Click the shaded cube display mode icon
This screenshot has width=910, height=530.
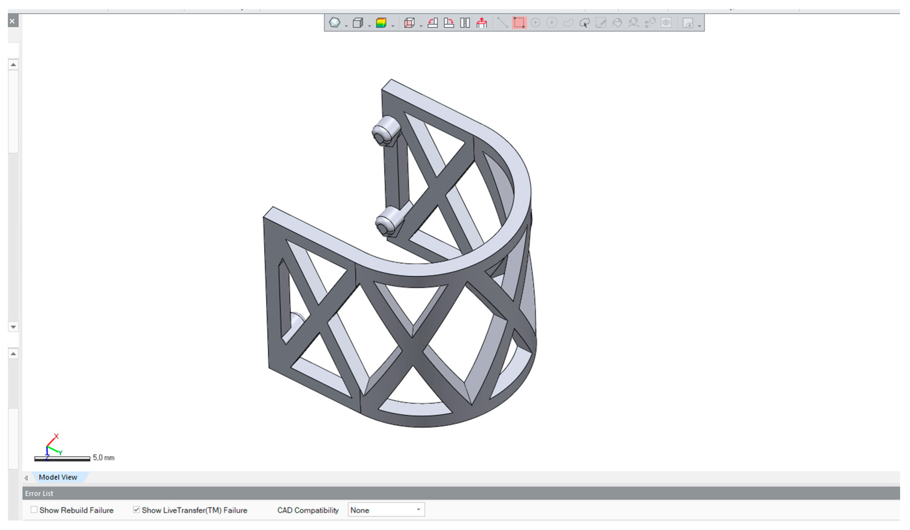coord(357,23)
